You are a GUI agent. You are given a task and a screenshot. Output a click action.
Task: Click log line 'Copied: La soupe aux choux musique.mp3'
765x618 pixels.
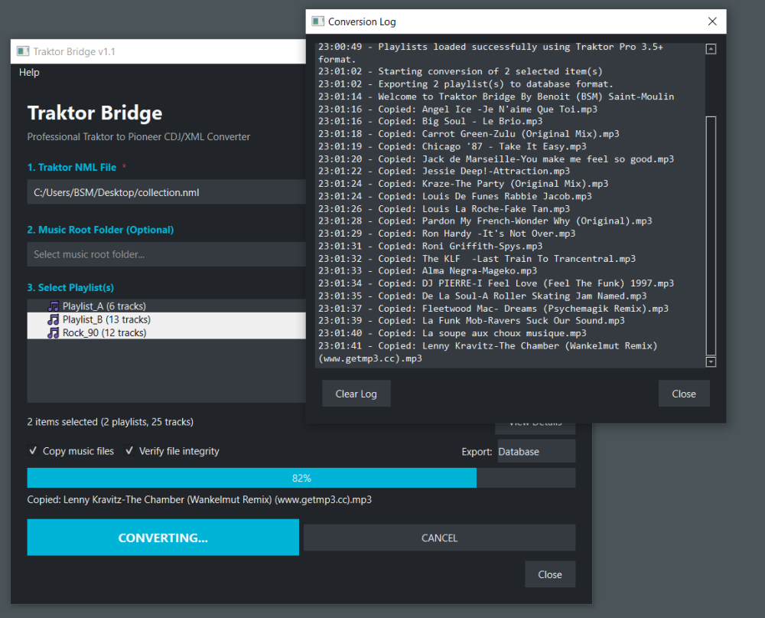click(452, 333)
